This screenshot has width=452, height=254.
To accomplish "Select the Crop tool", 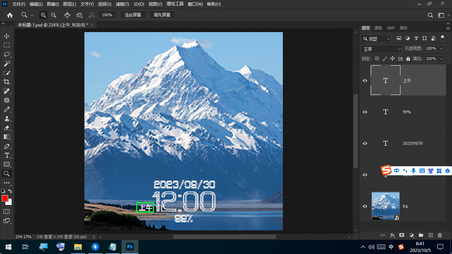I will pyautogui.click(x=7, y=82).
